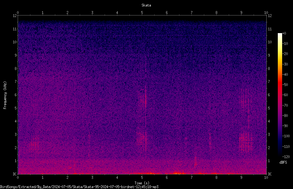
Task: Click the '-40' value on the color scale
Action: [x=285, y=75]
